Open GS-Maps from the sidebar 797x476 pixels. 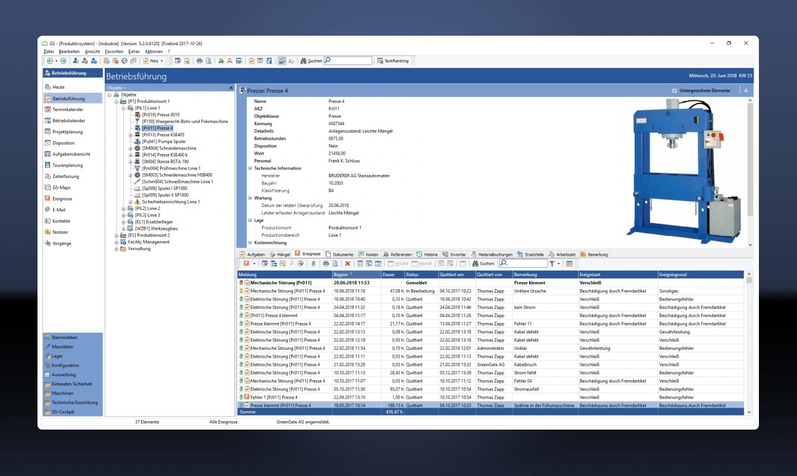coord(61,187)
